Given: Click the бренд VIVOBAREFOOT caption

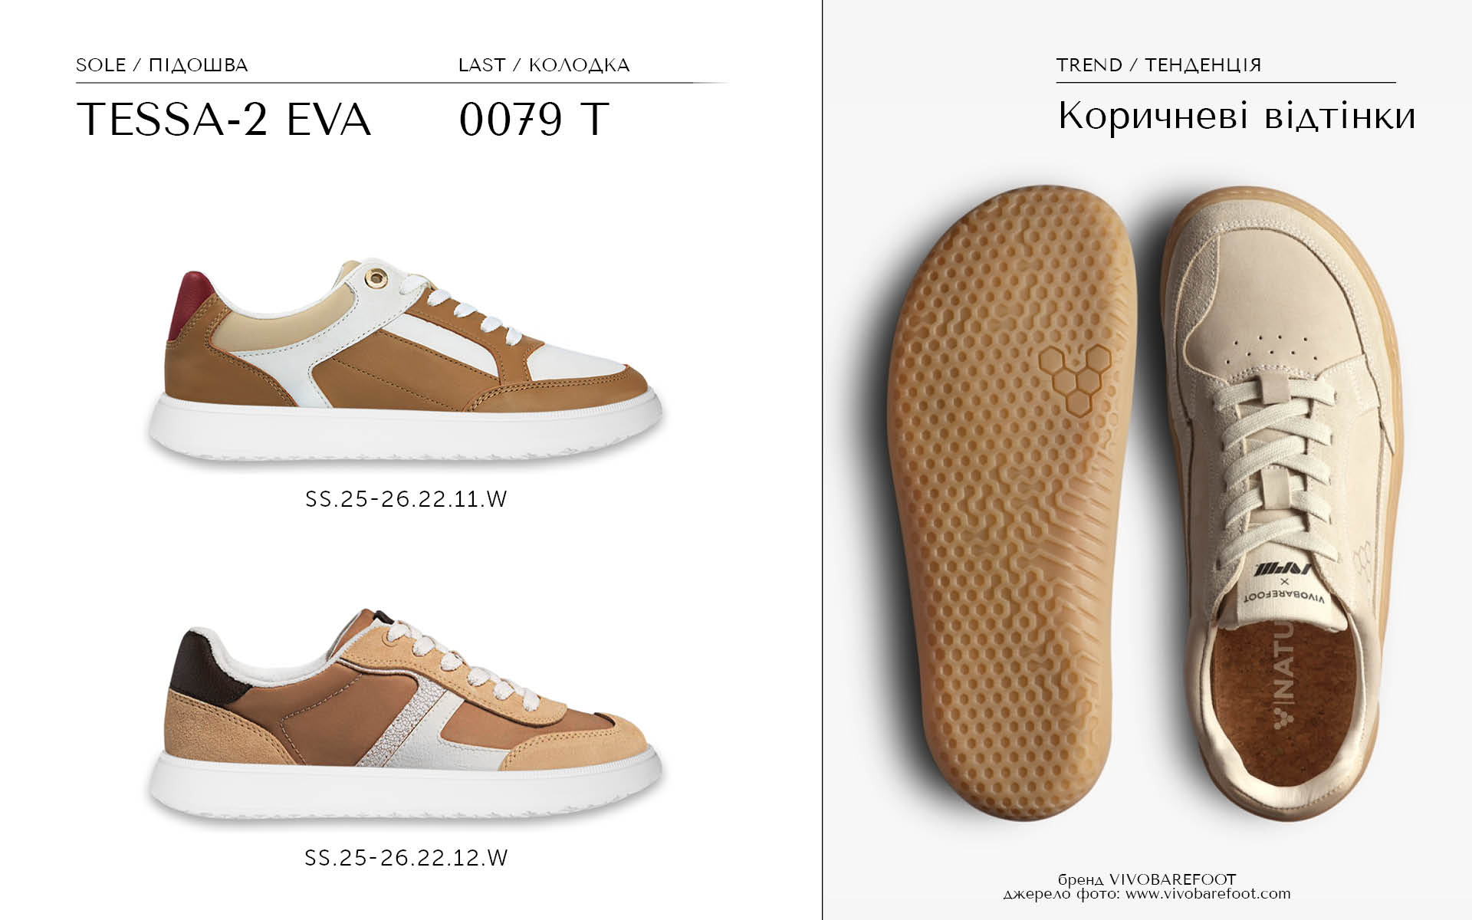Looking at the screenshot, I should (1147, 879).
